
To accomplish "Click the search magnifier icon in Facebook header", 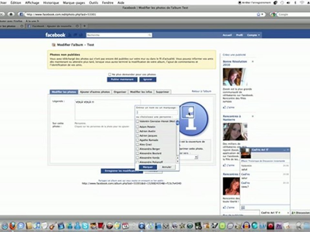I will [150, 35].
